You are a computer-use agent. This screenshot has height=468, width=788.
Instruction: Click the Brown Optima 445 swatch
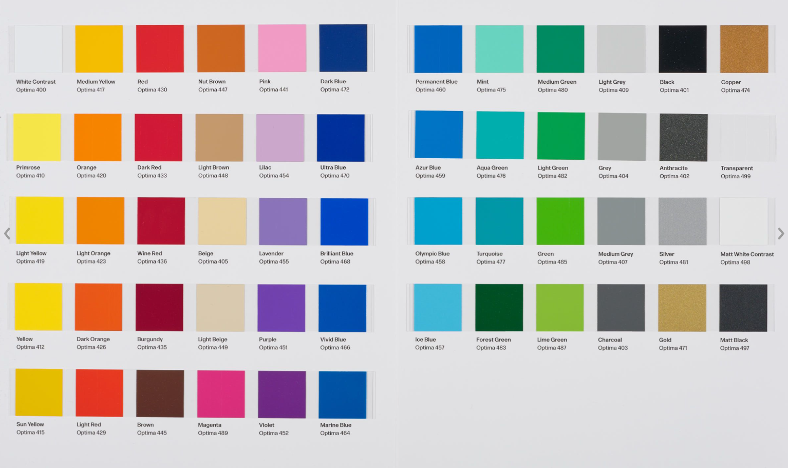160,394
